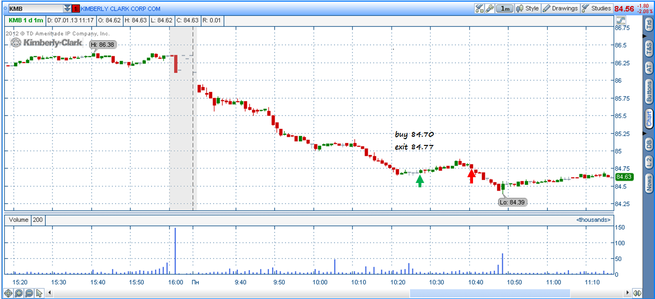Click the scrollbar left arrow

click(x=49, y=293)
